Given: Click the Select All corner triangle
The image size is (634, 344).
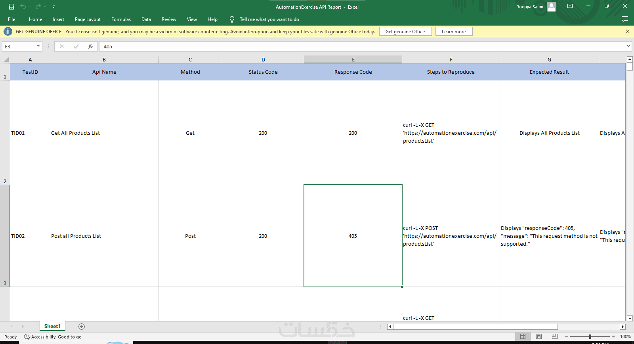Looking at the screenshot, I should [6, 60].
